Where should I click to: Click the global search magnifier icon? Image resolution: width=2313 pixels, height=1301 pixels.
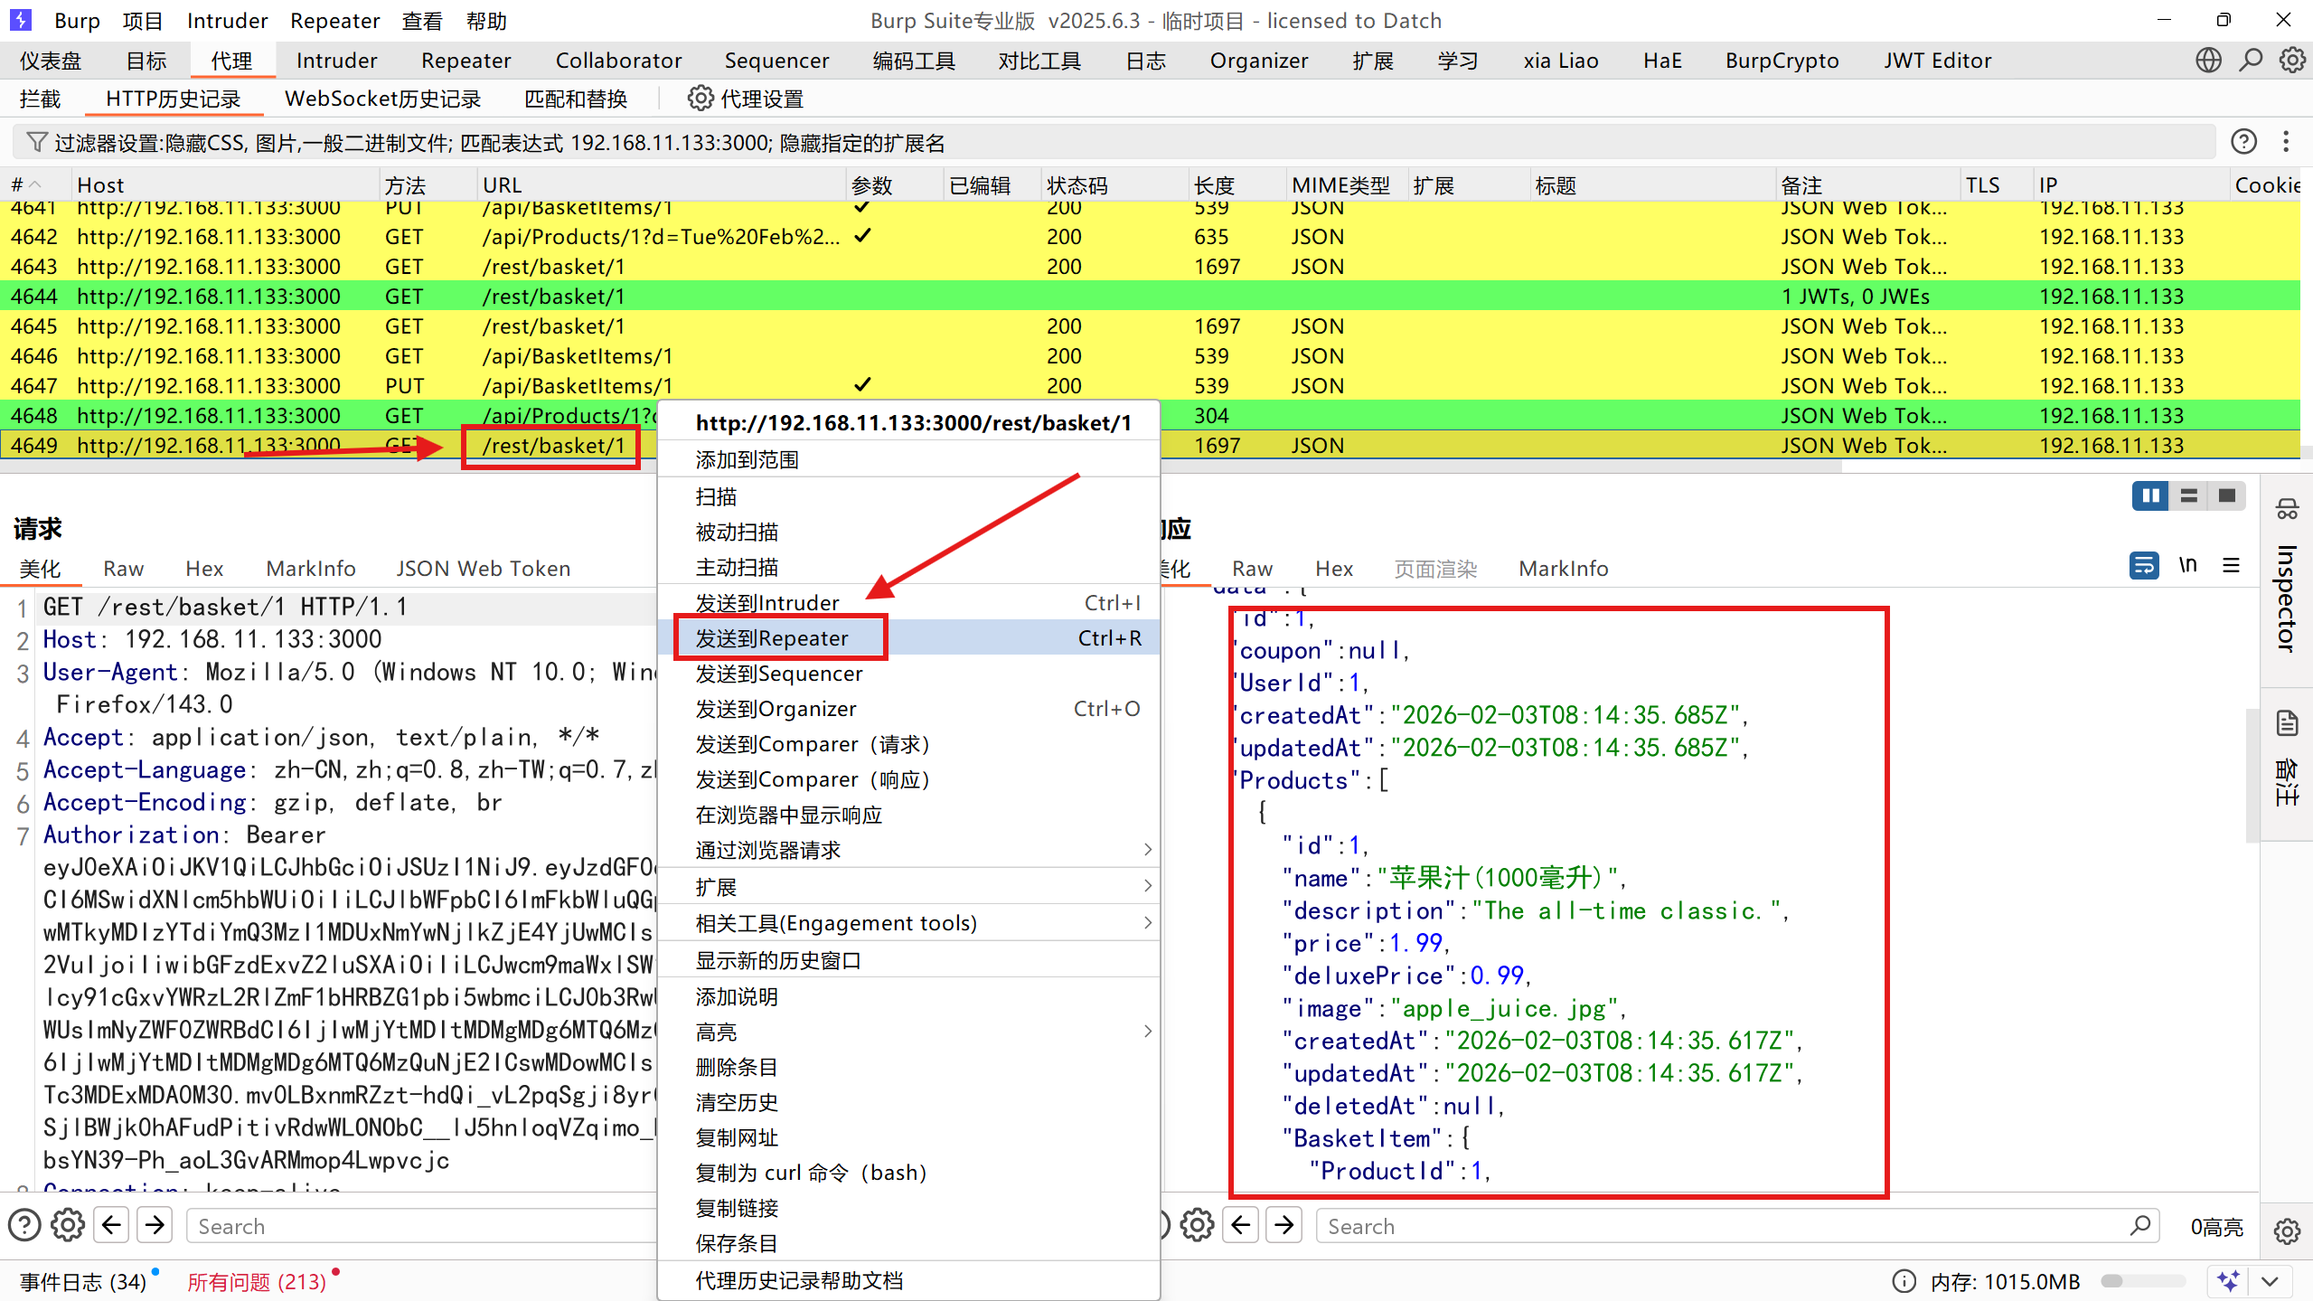(x=2251, y=61)
